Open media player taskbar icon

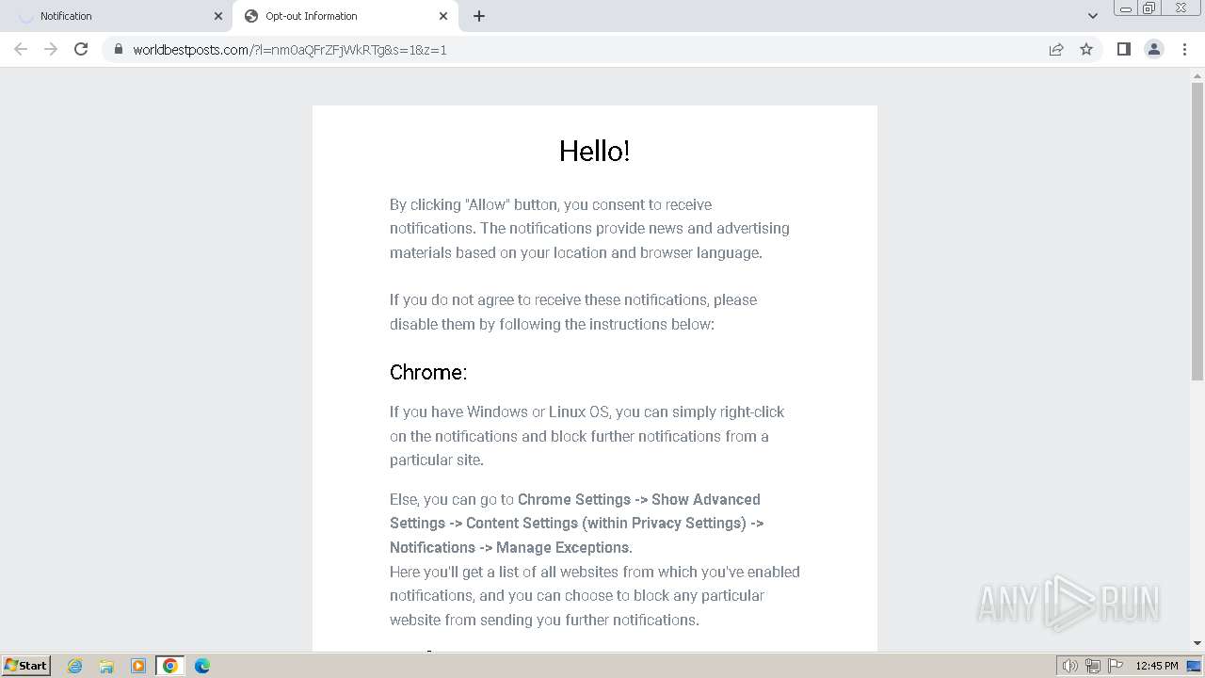[x=138, y=666]
